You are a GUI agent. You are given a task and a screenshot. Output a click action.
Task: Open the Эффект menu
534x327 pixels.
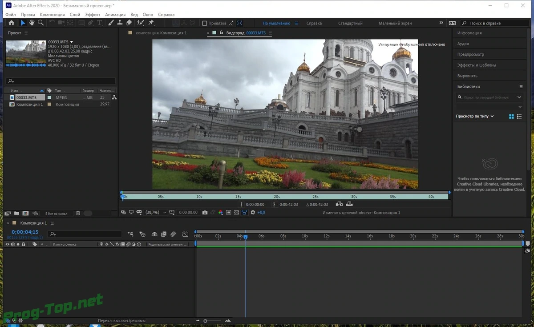pos(93,15)
